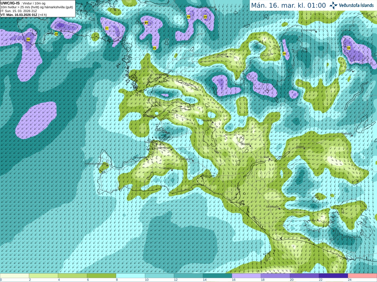Click the 30 gust marker above Setur
The width and height of the screenshot is (377, 282).
click(x=349, y=48)
